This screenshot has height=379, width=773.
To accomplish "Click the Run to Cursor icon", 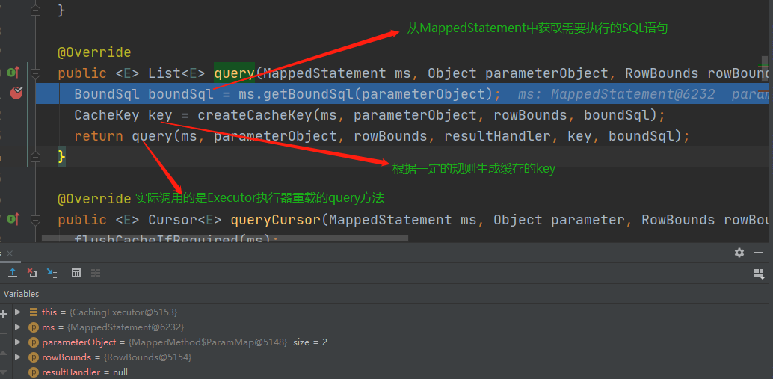I will point(52,273).
